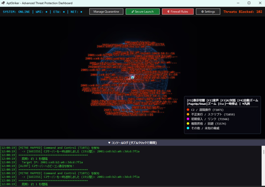Open Settings via the gear button
This screenshot has height=187, width=265.
point(208,11)
